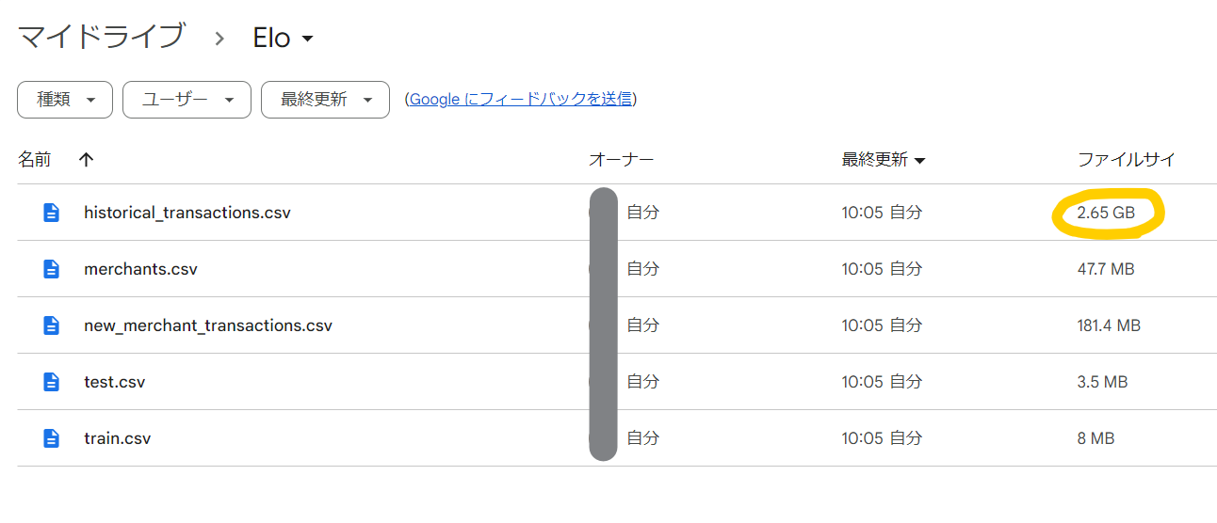Click the オーナー column header
The height and width of the screenshot is (523, 1217).
621,160
